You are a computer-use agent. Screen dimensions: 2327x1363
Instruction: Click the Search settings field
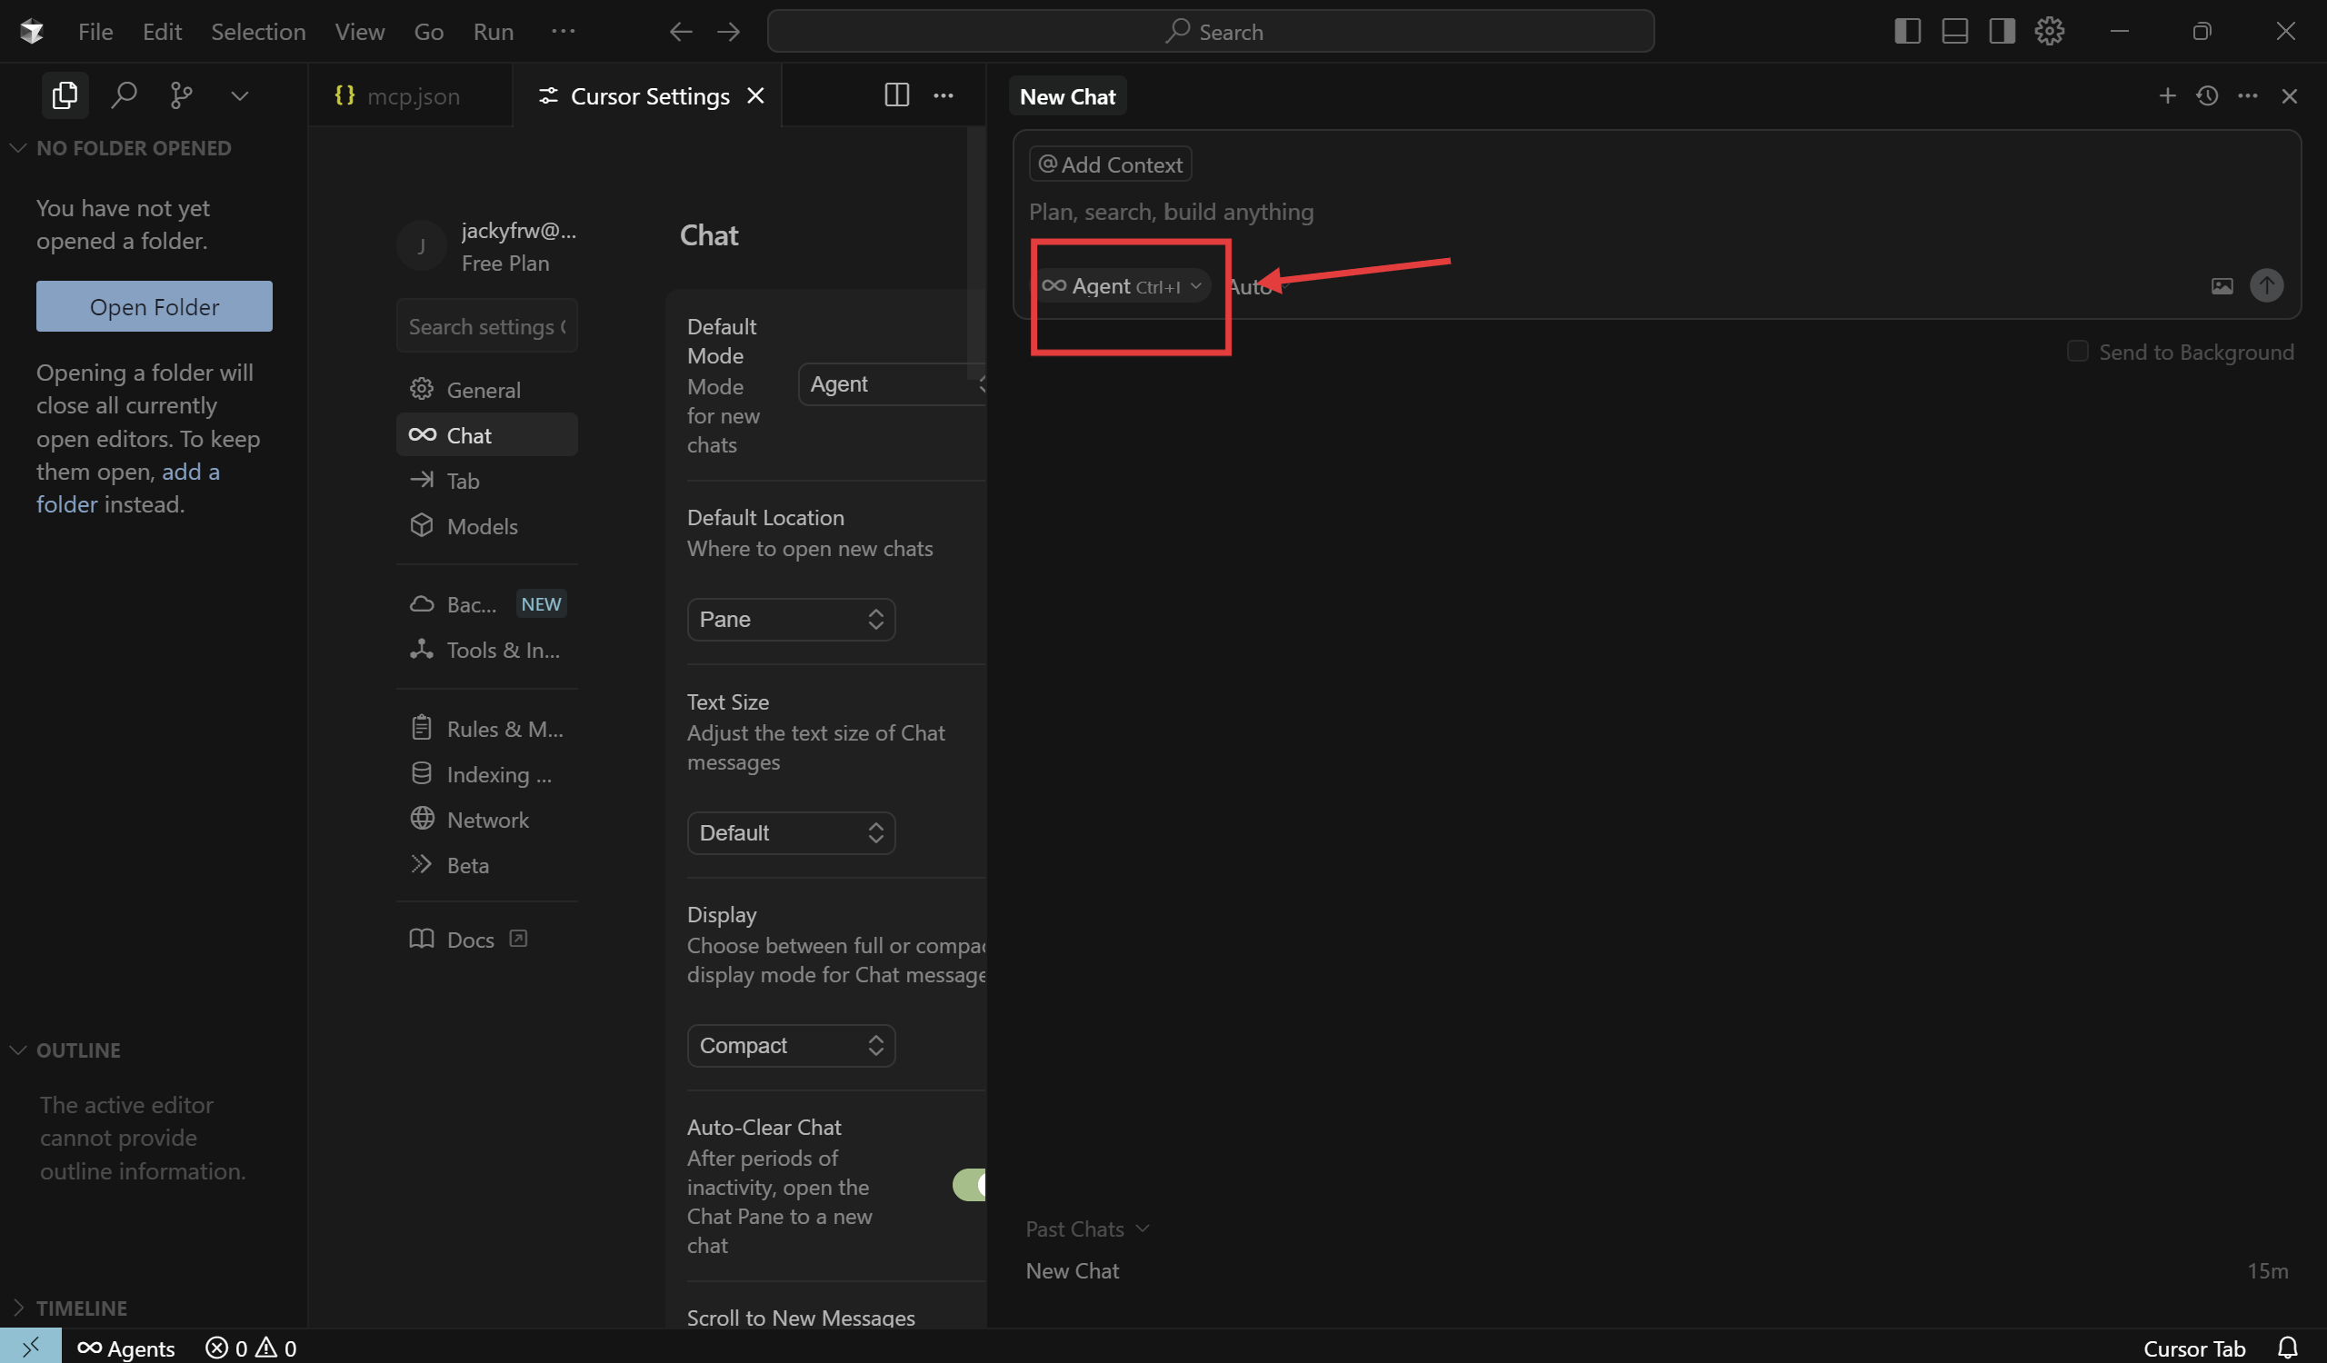(486, 325)
